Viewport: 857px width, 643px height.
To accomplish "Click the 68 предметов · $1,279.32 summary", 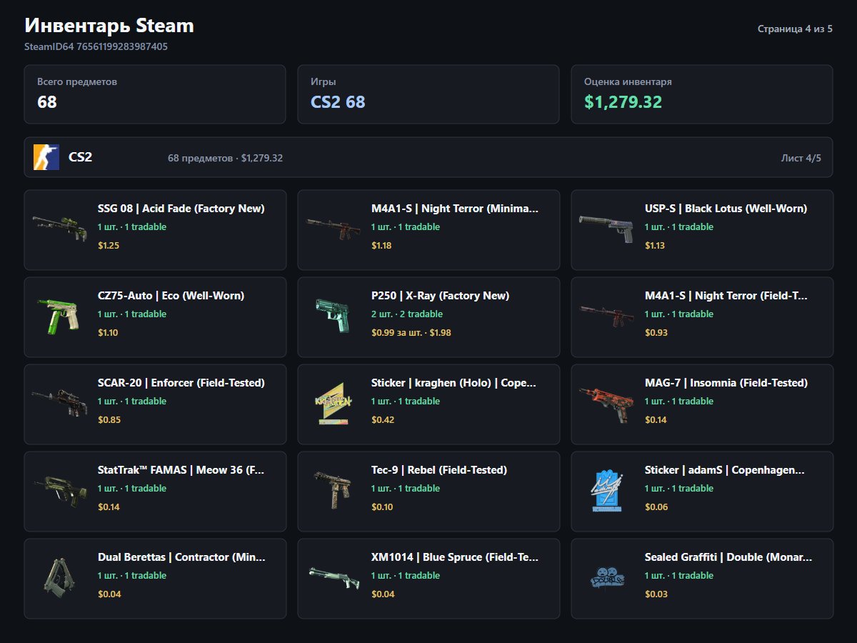I will (225, 158).
